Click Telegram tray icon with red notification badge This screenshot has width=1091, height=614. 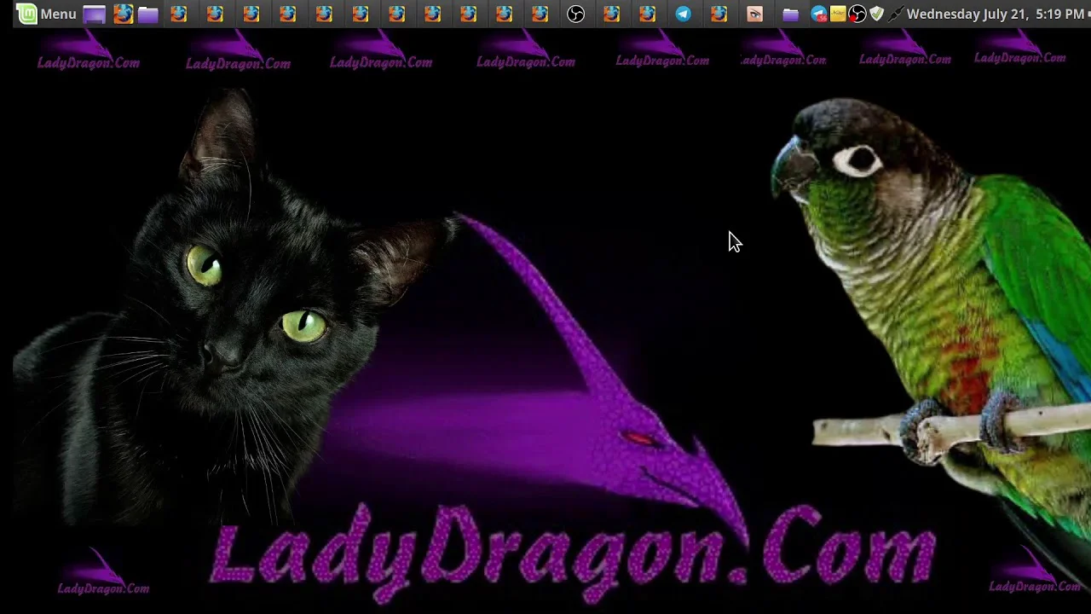point(819,14)
